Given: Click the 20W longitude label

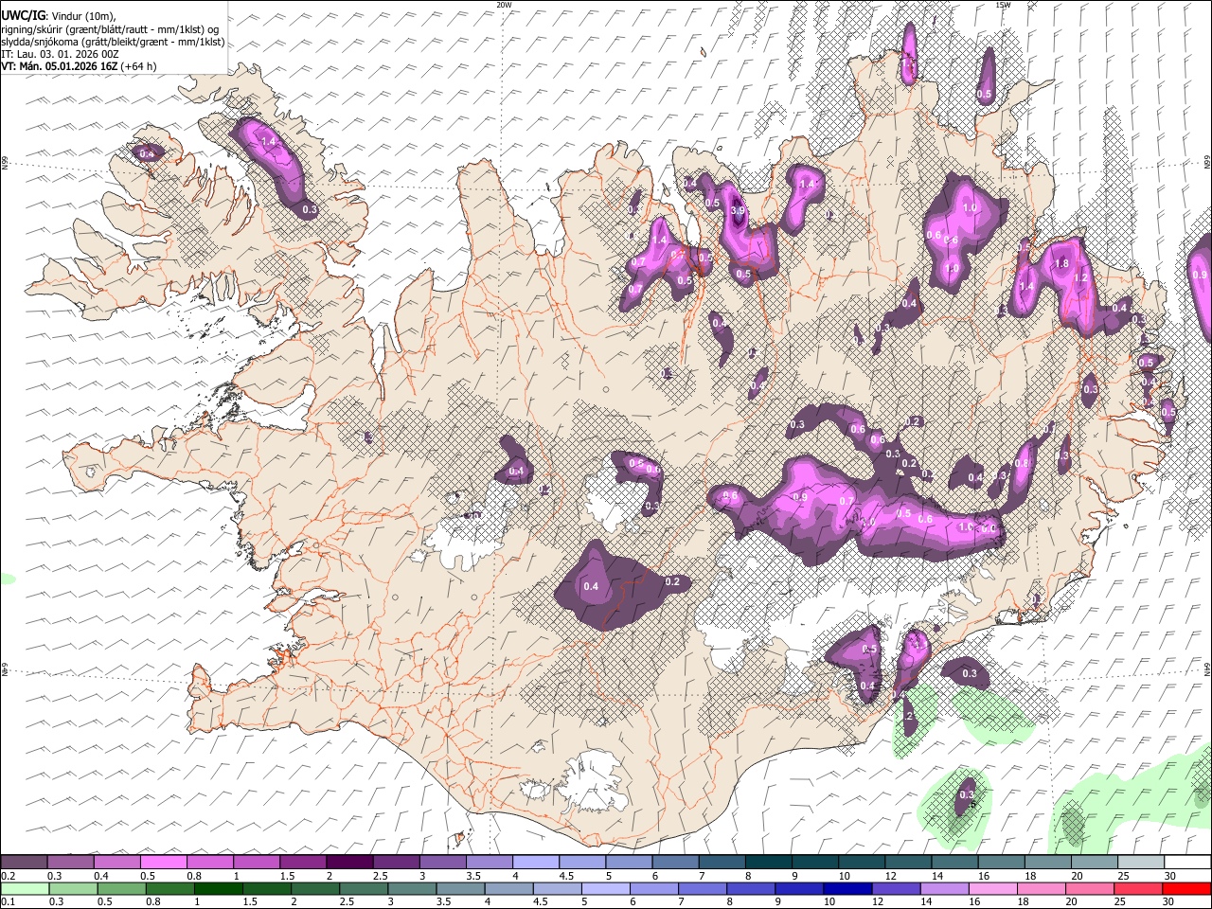Looking at the screenshot, I should tap(504, 5).
